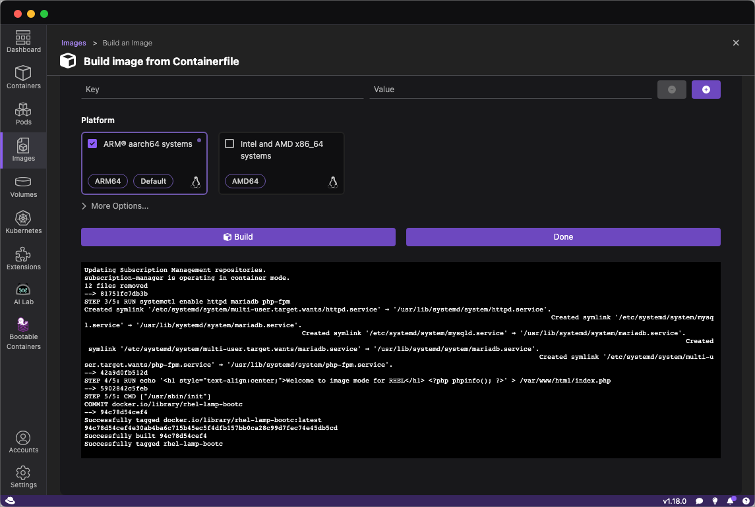Expand More Options
This screenshot has height=507, width=755.
[115, 206]
